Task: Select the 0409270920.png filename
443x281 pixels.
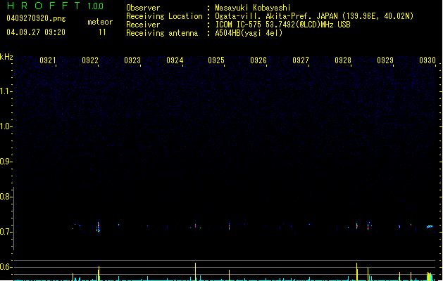Action: (x=36, y=19)
